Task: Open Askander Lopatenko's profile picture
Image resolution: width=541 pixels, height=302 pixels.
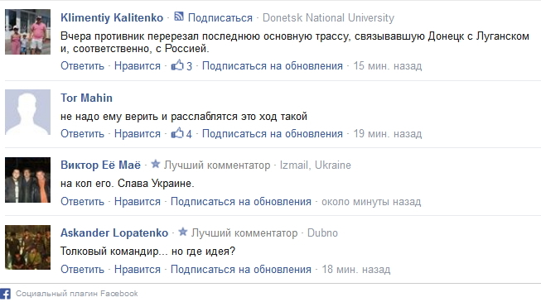Action: [27, 247]
